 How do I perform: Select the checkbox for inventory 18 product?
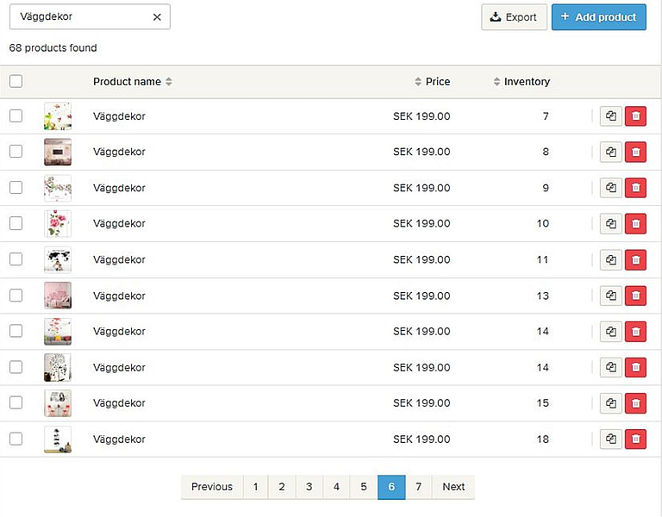(16, 439)
